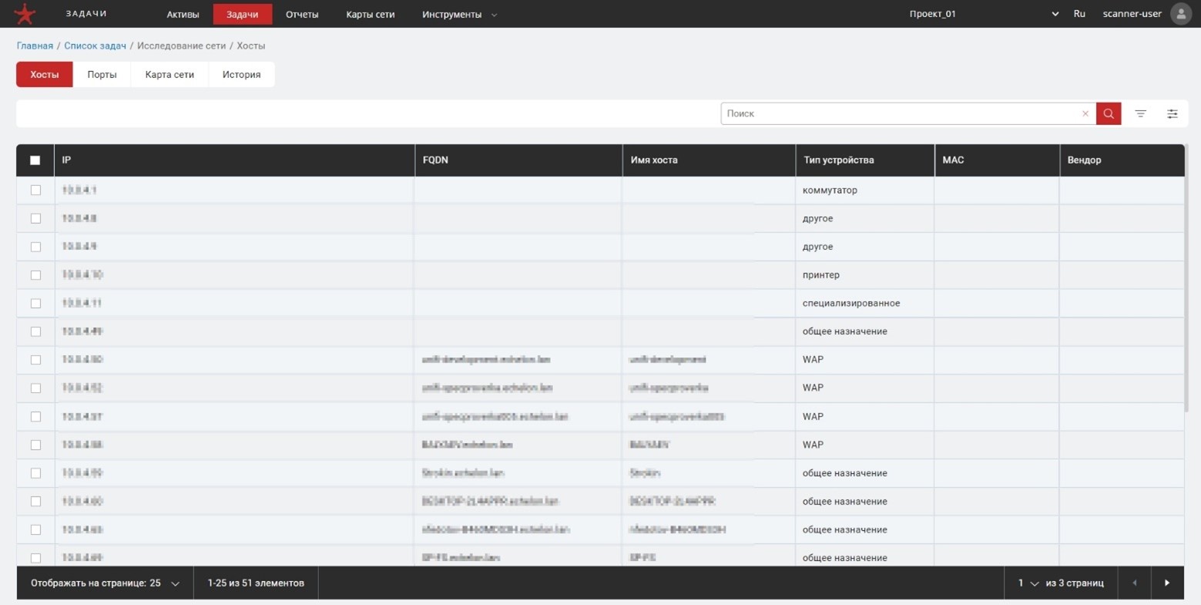Image resolution: width=1201 pixels, height=605 pixels.
Task: Switch to the Карта сети tab
Action: pos(169,75)
